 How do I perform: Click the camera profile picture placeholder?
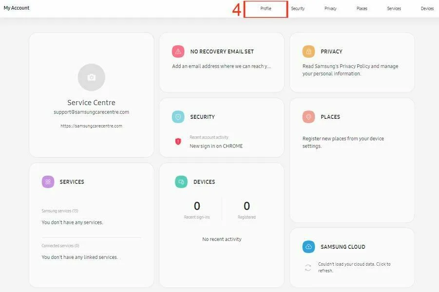91,77
